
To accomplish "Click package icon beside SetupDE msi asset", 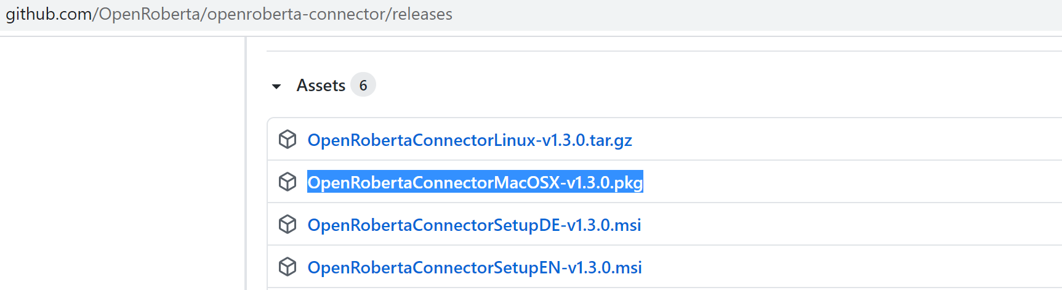I will point(288,225).
